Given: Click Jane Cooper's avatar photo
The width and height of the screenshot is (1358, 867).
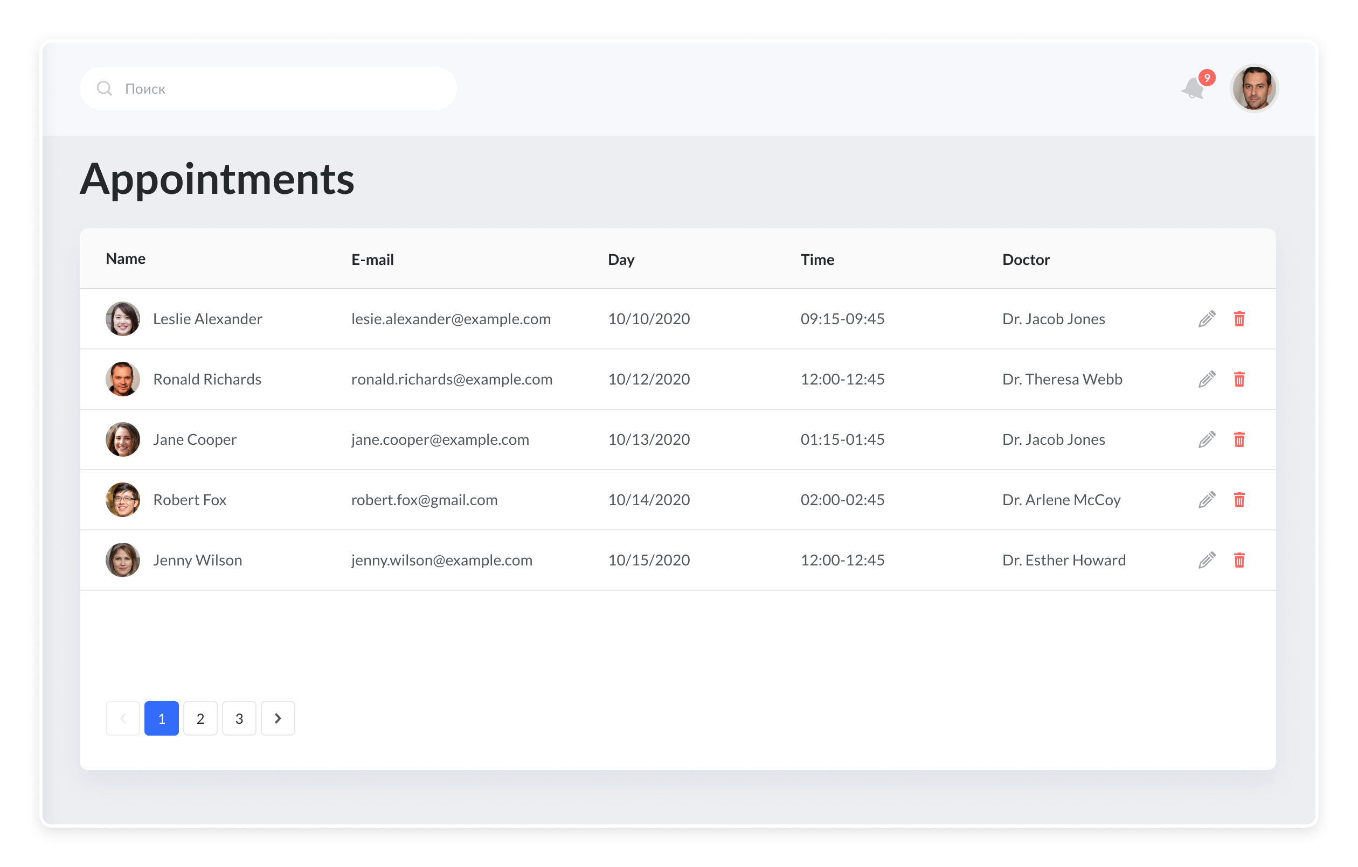Looking at the screenshot, I should 123,440.
